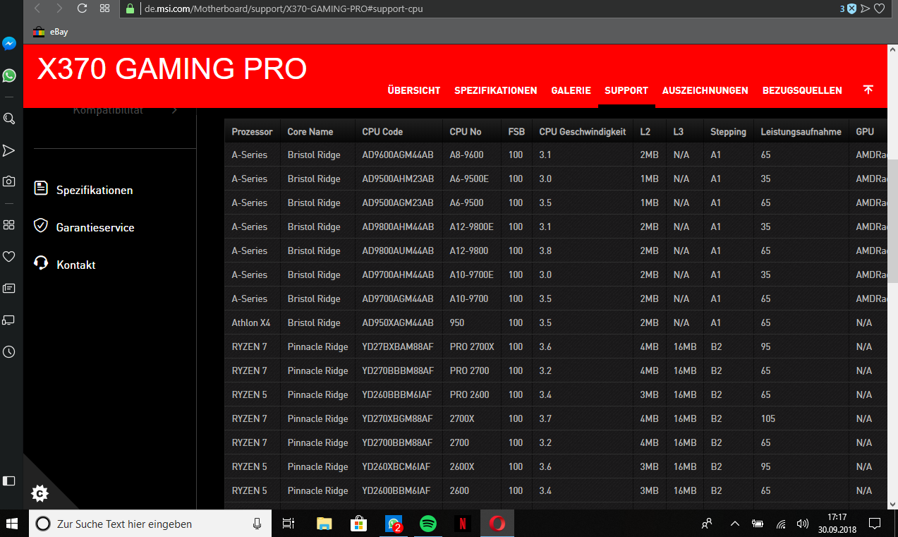Select the A12-9800E cell

pyautogui.click(x=471, y=227)
